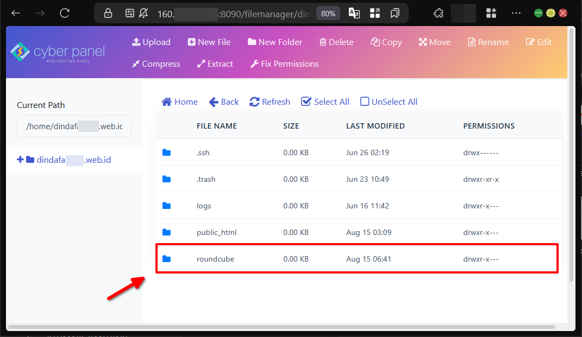Click the Copy toolbar icon

coord(375,42)
